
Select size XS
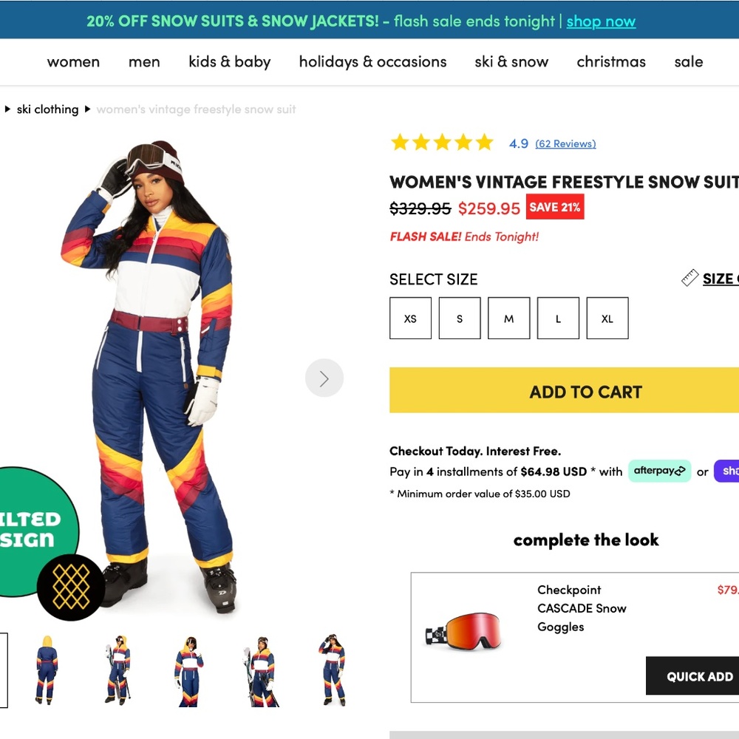410,318
